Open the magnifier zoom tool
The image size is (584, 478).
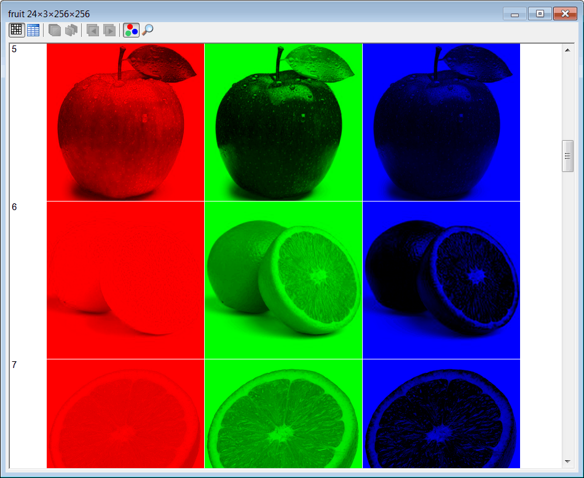click(x=148, y=29)
